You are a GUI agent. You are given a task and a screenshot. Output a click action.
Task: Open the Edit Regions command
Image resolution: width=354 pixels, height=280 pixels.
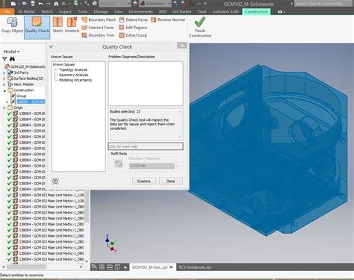tap(133, 28)
